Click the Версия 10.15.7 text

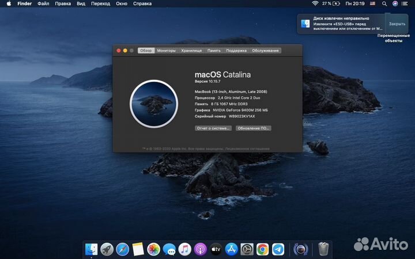[207, 81]
